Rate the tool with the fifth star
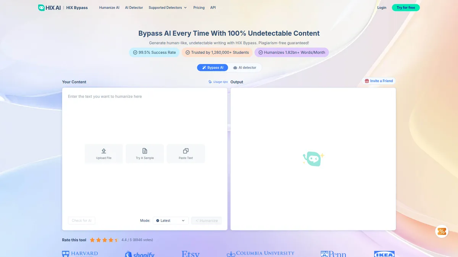This screenshot has height=257, width=458. pos(116,240)
